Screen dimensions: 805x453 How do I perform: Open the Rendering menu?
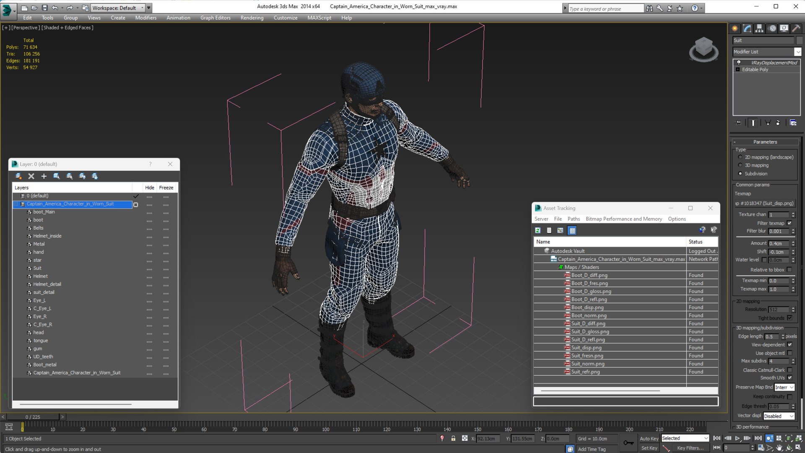(252, 18)
